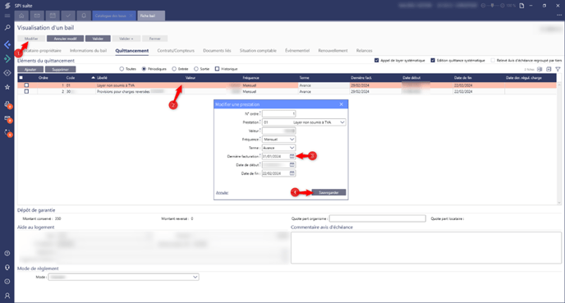Open the three-dots overflow menu

coord(559,15)
